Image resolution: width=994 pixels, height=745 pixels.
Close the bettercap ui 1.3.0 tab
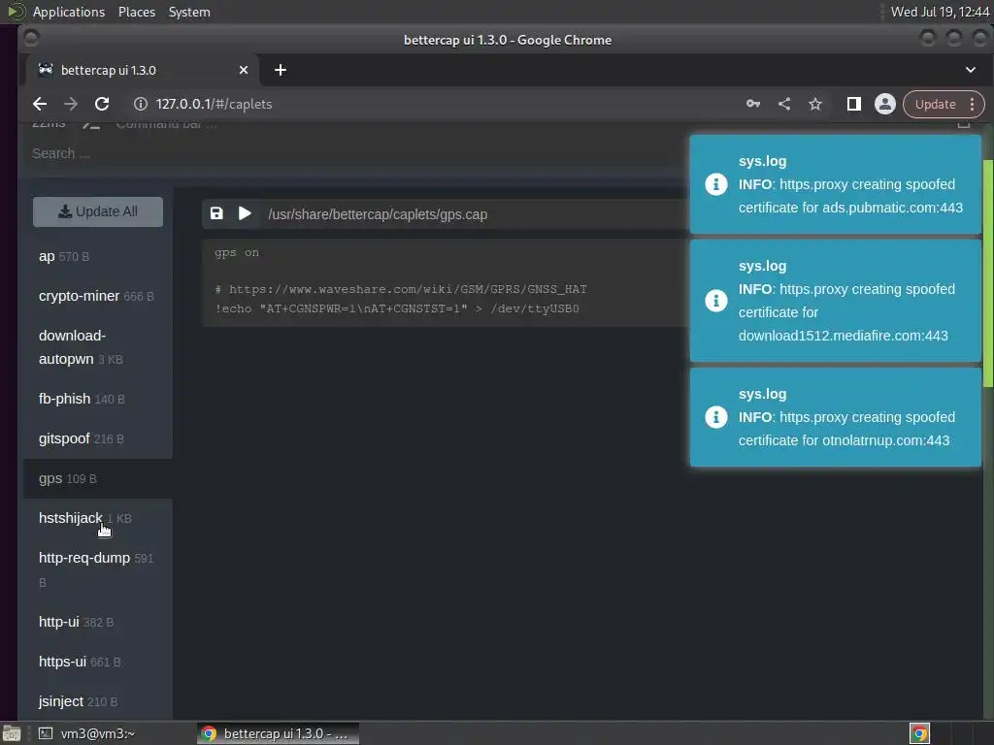point(244,70)
